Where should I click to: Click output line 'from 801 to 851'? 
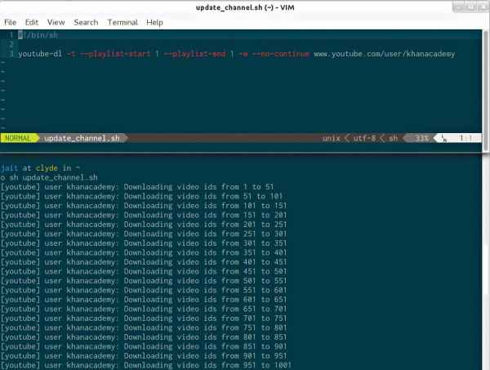pos(144,337)
